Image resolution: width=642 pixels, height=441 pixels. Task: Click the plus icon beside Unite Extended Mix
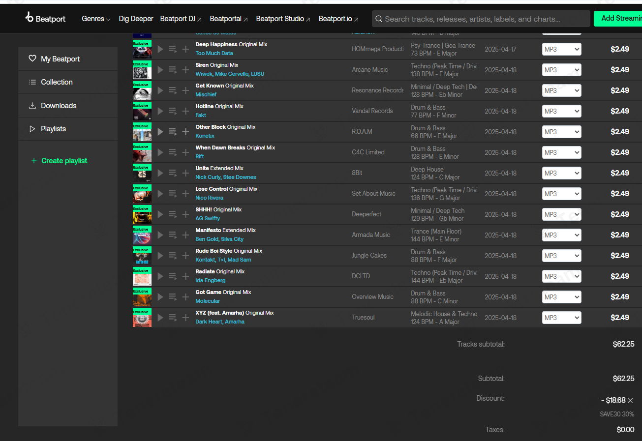[185, 173]
